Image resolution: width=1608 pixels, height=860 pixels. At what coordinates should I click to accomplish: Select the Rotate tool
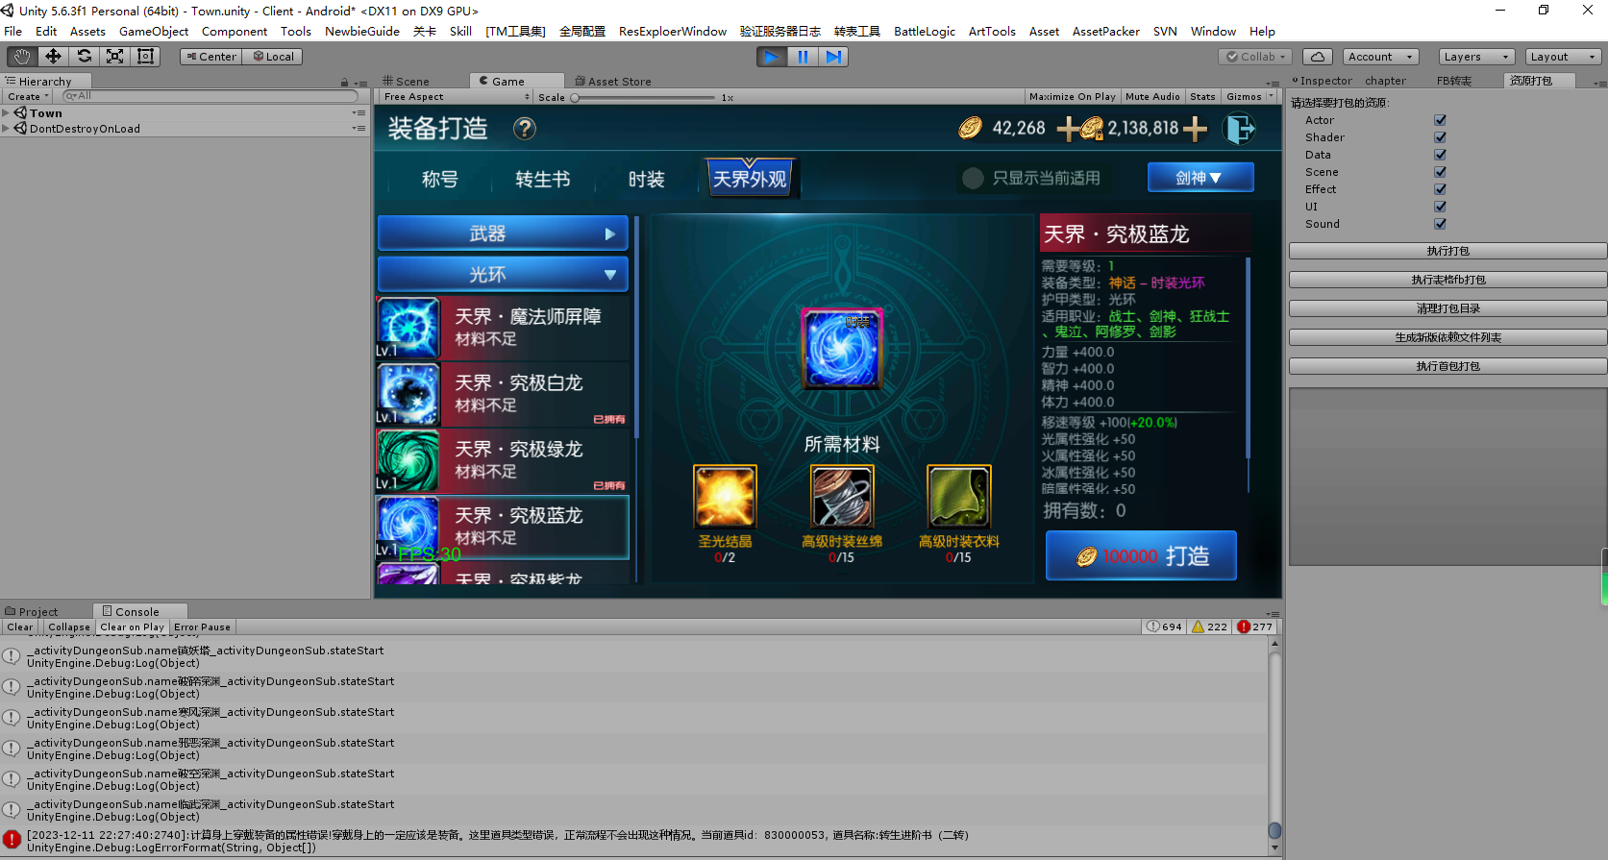84,57
